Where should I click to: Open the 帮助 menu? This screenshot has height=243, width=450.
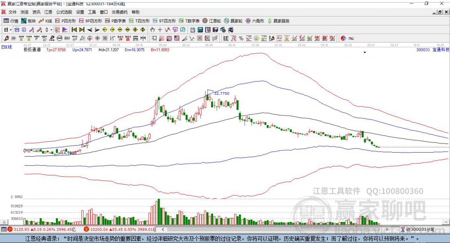[x=135, y=12]
